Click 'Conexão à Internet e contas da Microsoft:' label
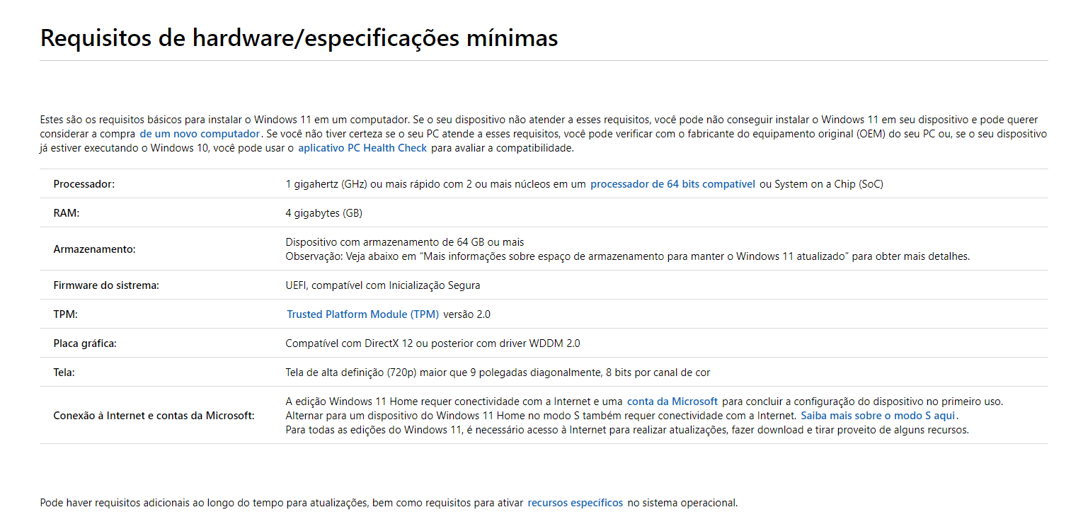The height and width of the screenshot is (529, 1071). coord(154,416)
